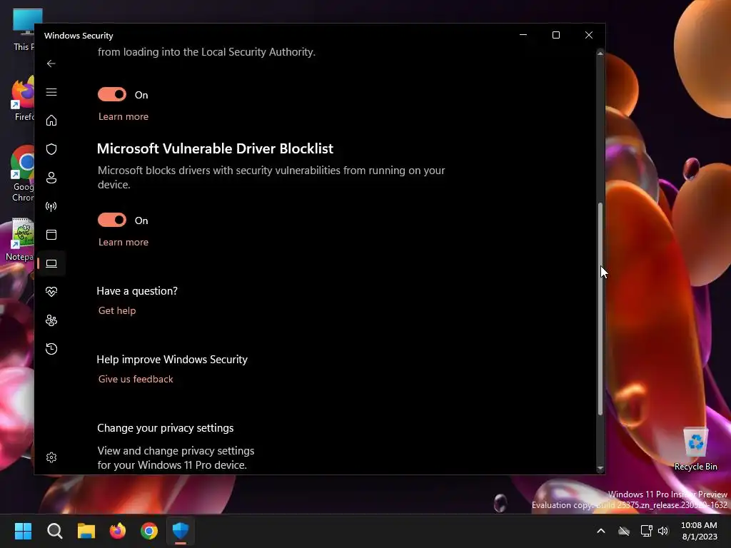
Task: Launch Firefox from the taskbar
Action: point(118,531)
